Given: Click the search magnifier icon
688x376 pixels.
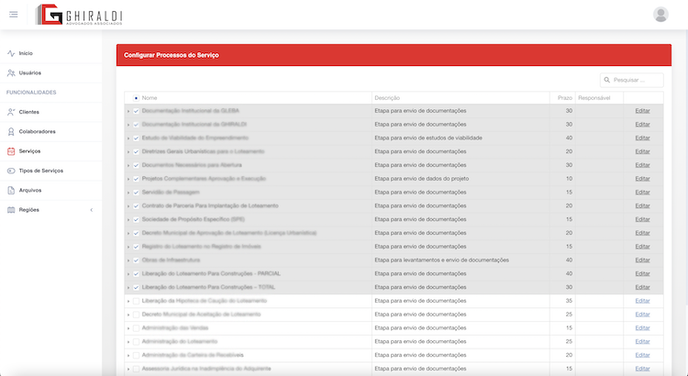Looking at the screenshot, I should [x=607, y=81].
